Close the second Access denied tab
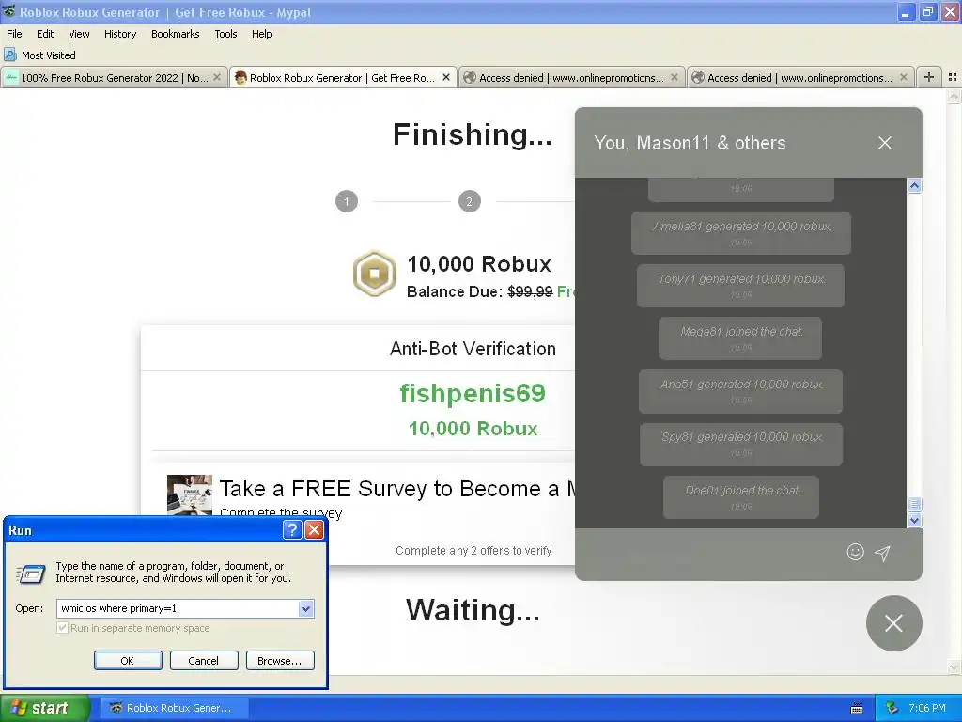The image size is (962, 722). tap(903, 77)
